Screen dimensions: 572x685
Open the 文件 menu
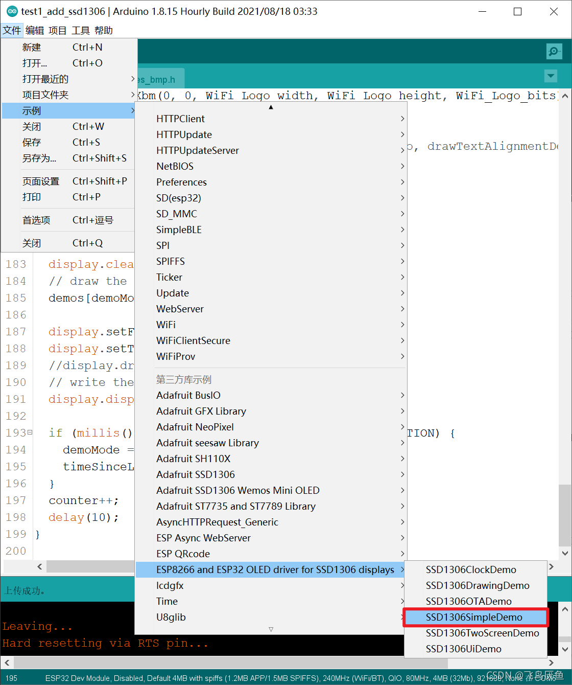coord(12,31)
